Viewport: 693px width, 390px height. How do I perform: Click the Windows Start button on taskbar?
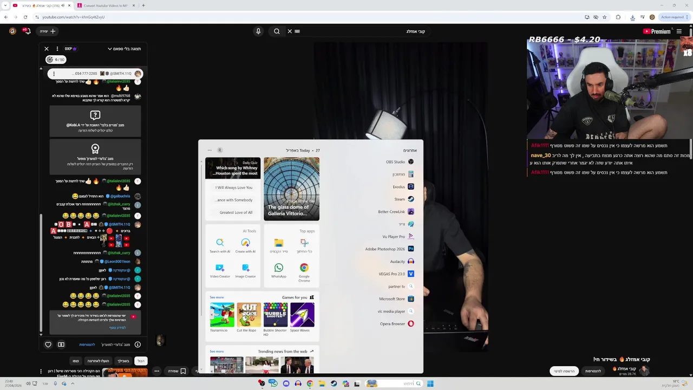pos(430,383)
